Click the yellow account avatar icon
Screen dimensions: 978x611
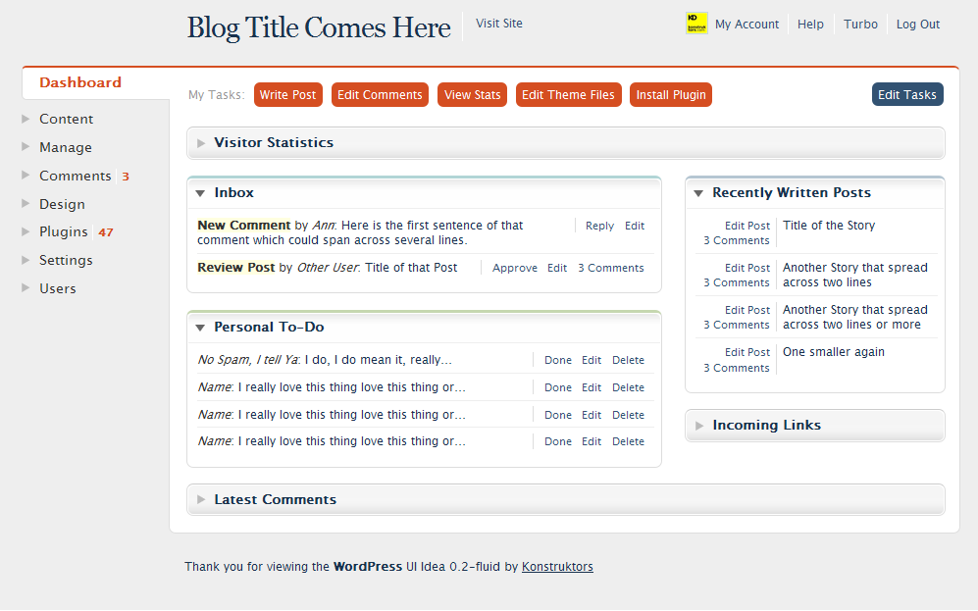tap(696, 24)
